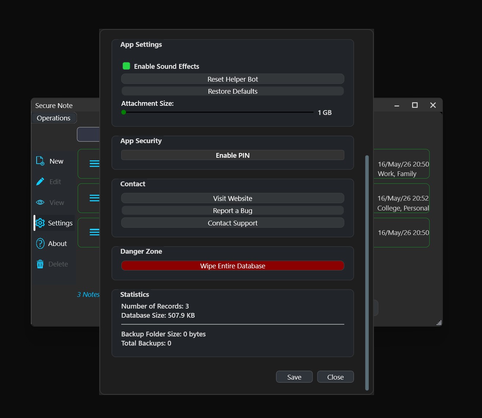Viewport: 482px width, 418px height.
Task: Click the "Work, Family" tags text
Action: click(397, 174)
